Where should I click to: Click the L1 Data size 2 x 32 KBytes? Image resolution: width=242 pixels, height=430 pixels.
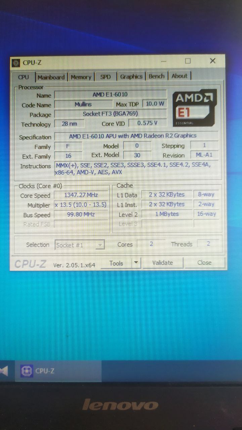(167, 195)
